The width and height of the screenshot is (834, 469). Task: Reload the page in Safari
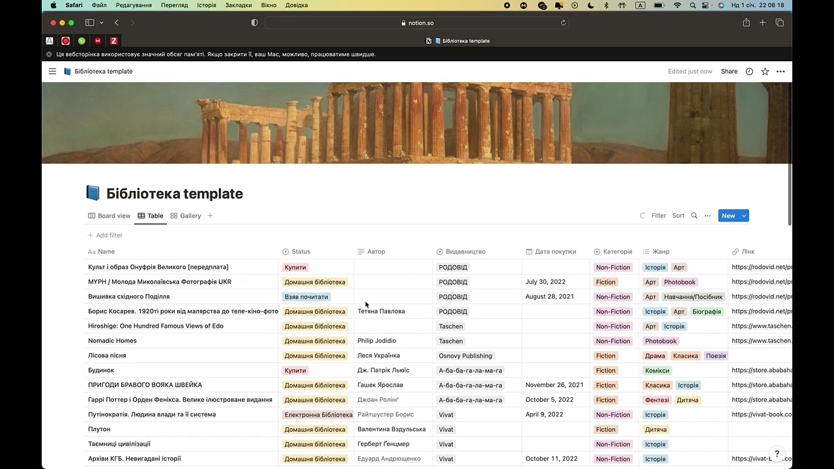pos(564,23)
